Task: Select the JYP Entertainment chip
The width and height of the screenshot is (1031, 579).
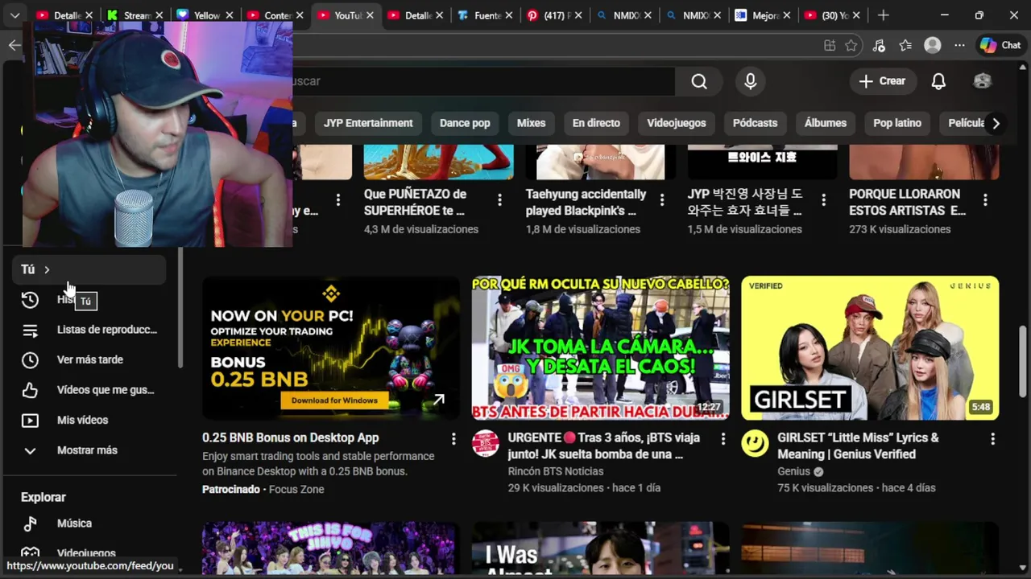Action: pos(368,123)
